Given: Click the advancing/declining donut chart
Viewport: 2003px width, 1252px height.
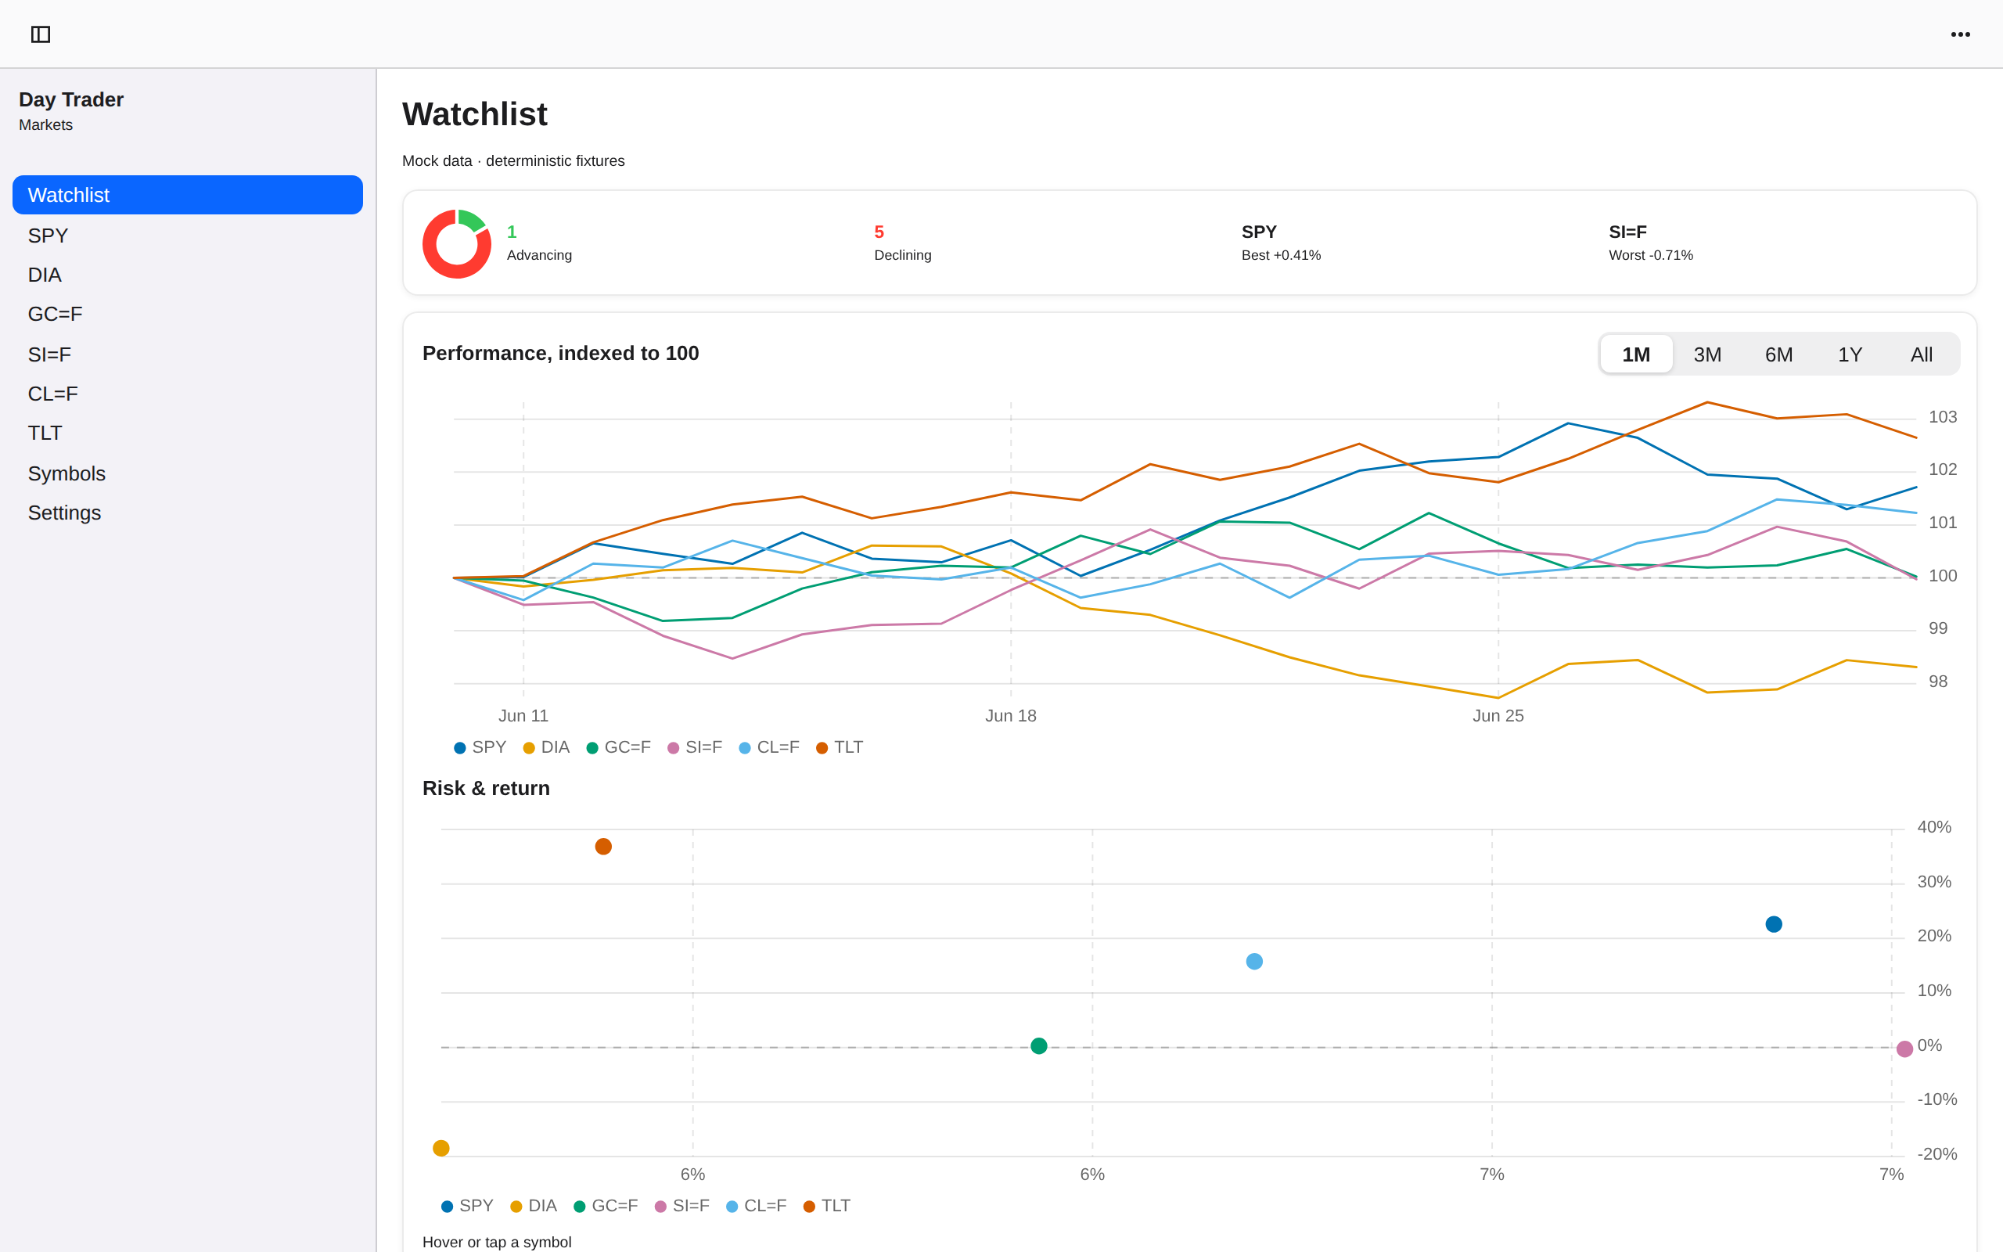Looking at the screenshot, I should 457,243.
